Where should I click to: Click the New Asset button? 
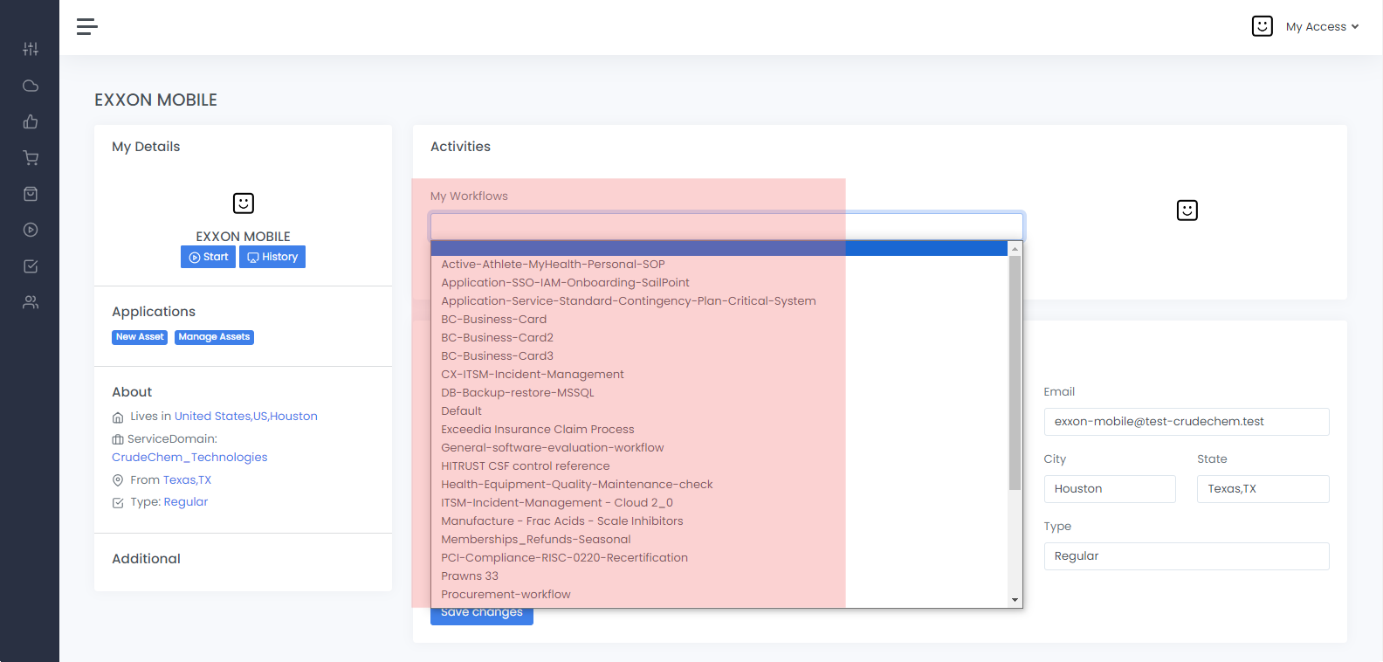[x=140, y=337]
